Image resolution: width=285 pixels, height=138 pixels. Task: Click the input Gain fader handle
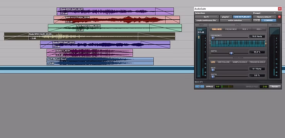tap(199, 37)
